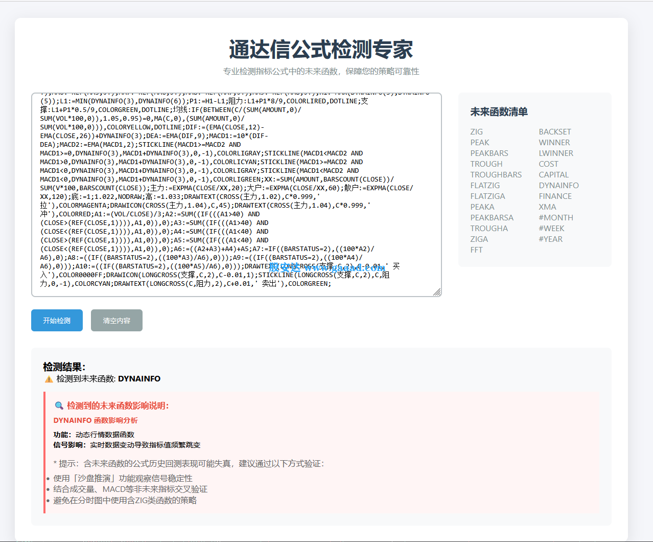Select WINNER in the function list
The image size is (653, 542).
554,142
